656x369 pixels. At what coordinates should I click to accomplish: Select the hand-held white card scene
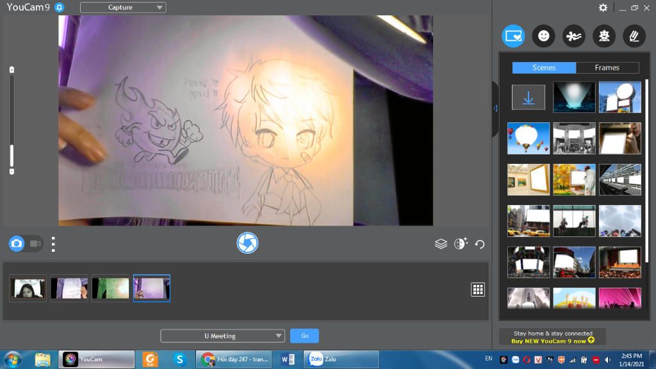tap(619, 138)
